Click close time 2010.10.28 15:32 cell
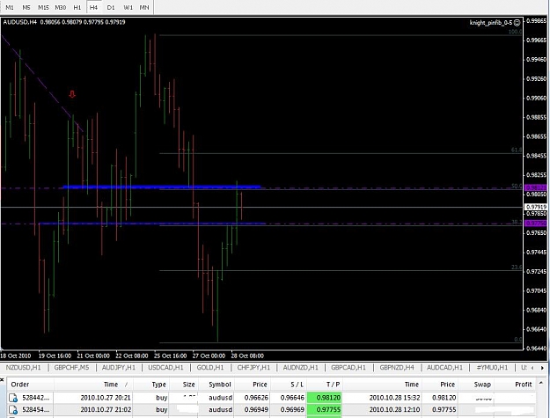550x418 pixels. point(394,398)
